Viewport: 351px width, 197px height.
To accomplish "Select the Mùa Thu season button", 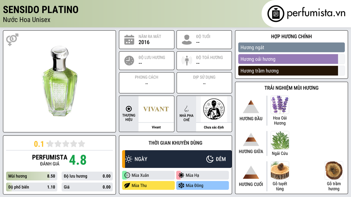I will pos(148,185).
